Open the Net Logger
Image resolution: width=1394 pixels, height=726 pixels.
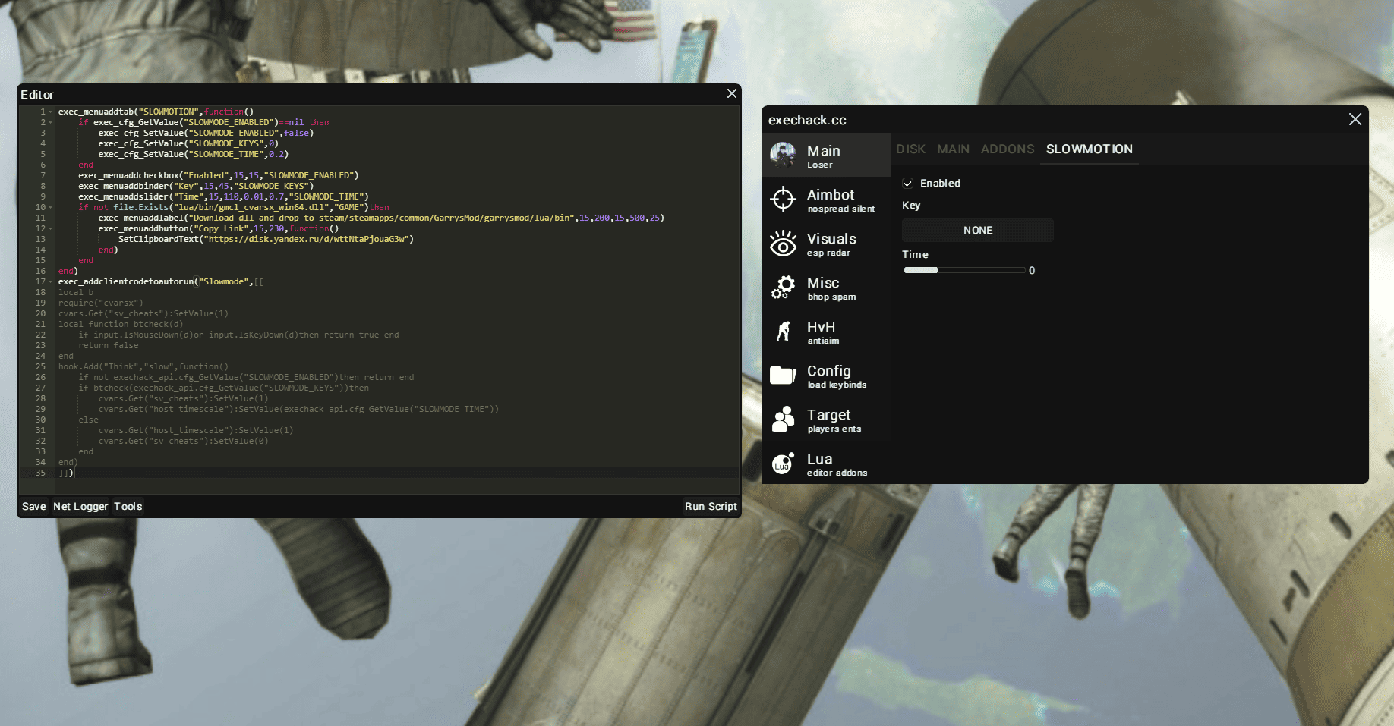(x=80, y=507)
